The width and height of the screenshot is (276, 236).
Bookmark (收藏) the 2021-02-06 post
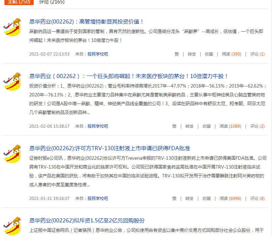207,126
